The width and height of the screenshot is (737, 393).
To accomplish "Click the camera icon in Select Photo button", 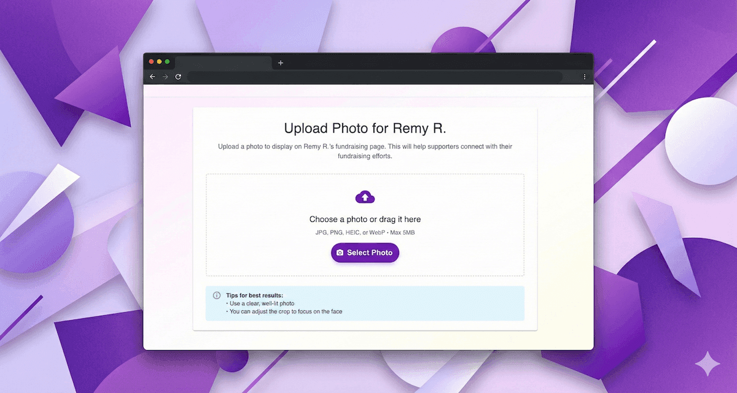I will pos(340,253).
